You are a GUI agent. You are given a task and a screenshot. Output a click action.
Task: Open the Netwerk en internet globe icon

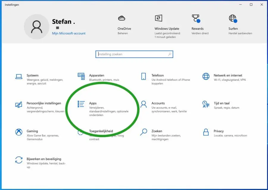(206, 76)
